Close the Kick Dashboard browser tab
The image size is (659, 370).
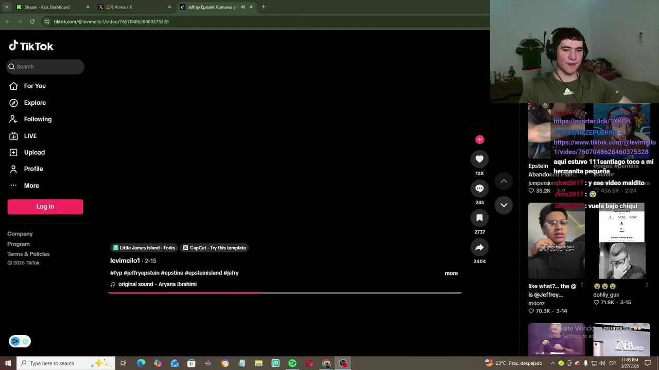point(88,7)
